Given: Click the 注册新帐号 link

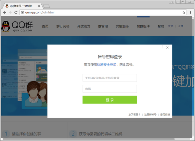Looking at the screenshot, I should 150,114.
